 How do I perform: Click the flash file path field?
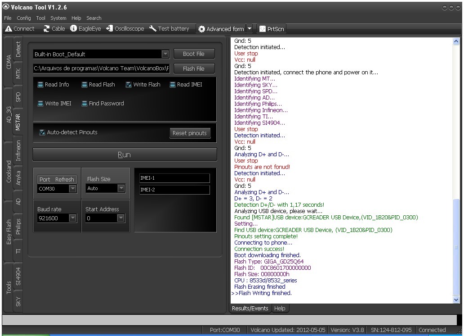point(102,68)
